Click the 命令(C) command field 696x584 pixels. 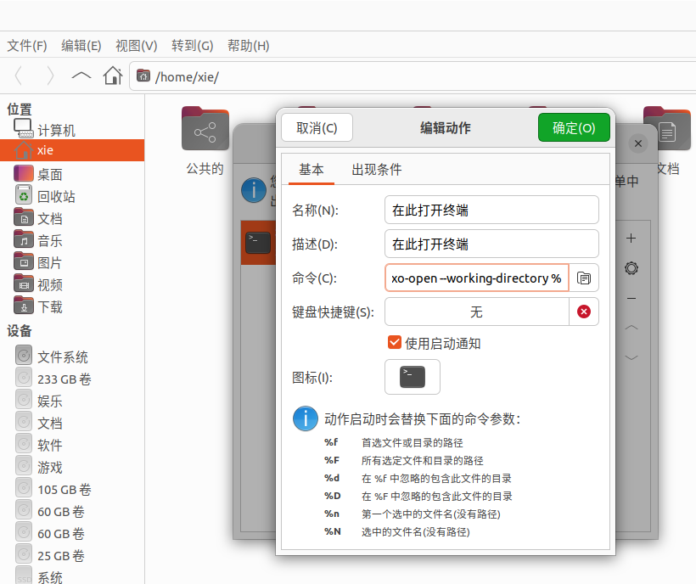(477, 278)
